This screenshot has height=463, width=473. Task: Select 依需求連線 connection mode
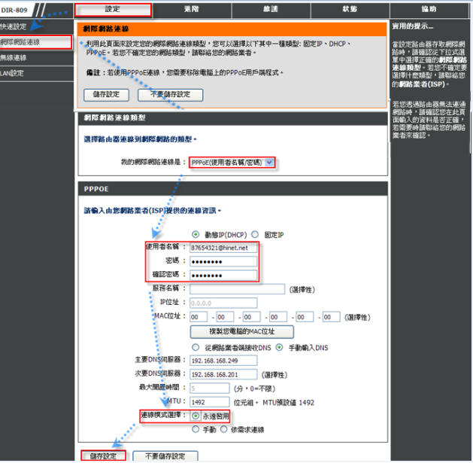(x=224, y=429)
